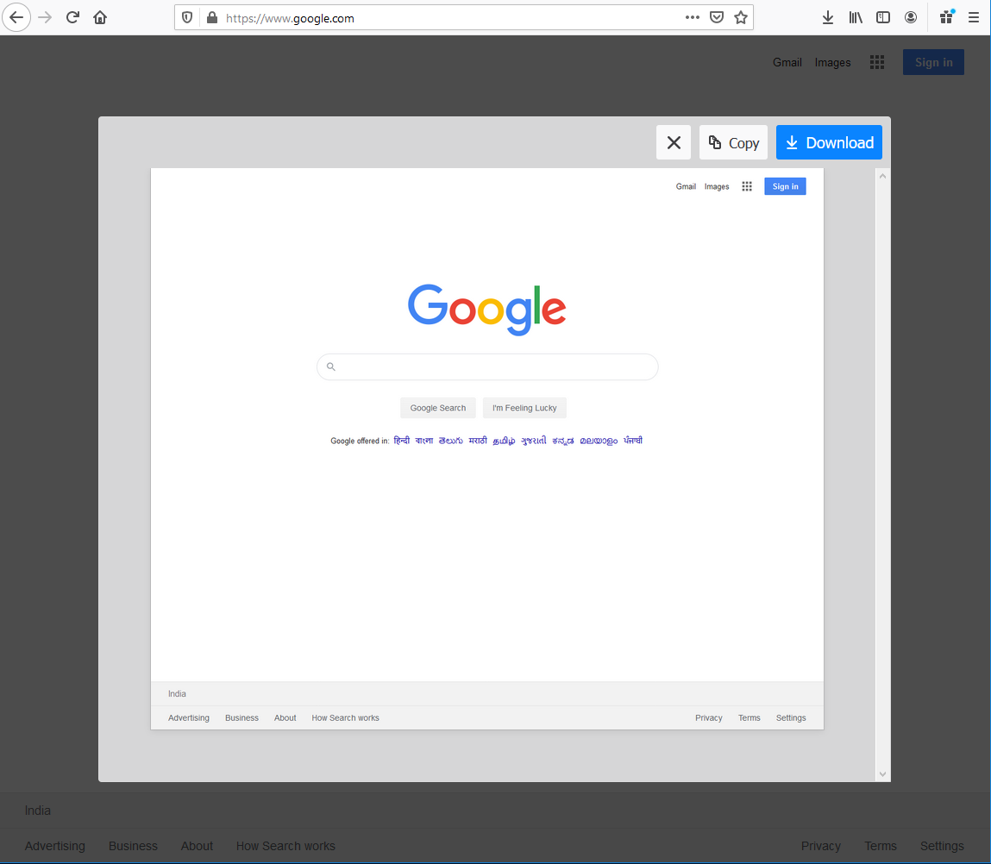Screen dimensions: 991x864
Task: Open Privacy link in page footer
Action: point(821,846)
